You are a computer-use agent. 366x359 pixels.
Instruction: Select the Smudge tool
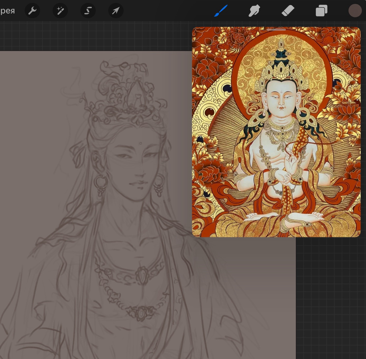(254, 11)
